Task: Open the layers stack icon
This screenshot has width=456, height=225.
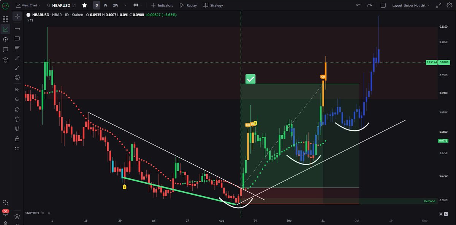Action: tap(17, 217)
